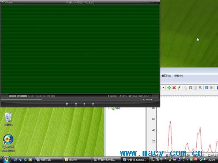This screenshot has height=163, width=218.
Task: Click the paste counter list clipboard icon
Action: [x=191, y=88]
